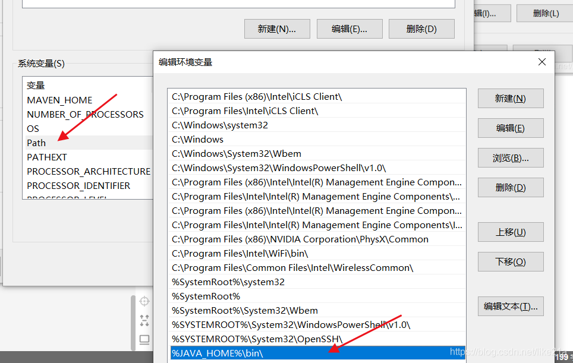Select the %SYSTEMROOT%\System32\OpenSSH\ entry
The image size is (573, 363).
[317, 339]
